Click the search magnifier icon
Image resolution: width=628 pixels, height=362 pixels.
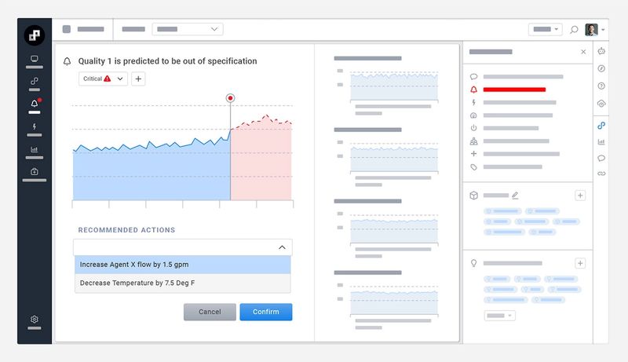[574, 30]
